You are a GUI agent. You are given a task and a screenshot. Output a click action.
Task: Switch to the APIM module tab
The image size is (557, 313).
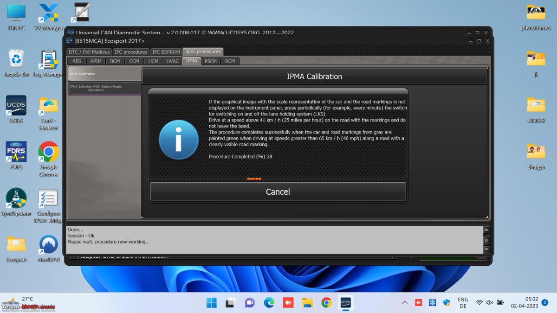(x=96, y=61)
